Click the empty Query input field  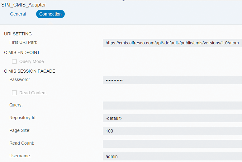pos(172,106)
